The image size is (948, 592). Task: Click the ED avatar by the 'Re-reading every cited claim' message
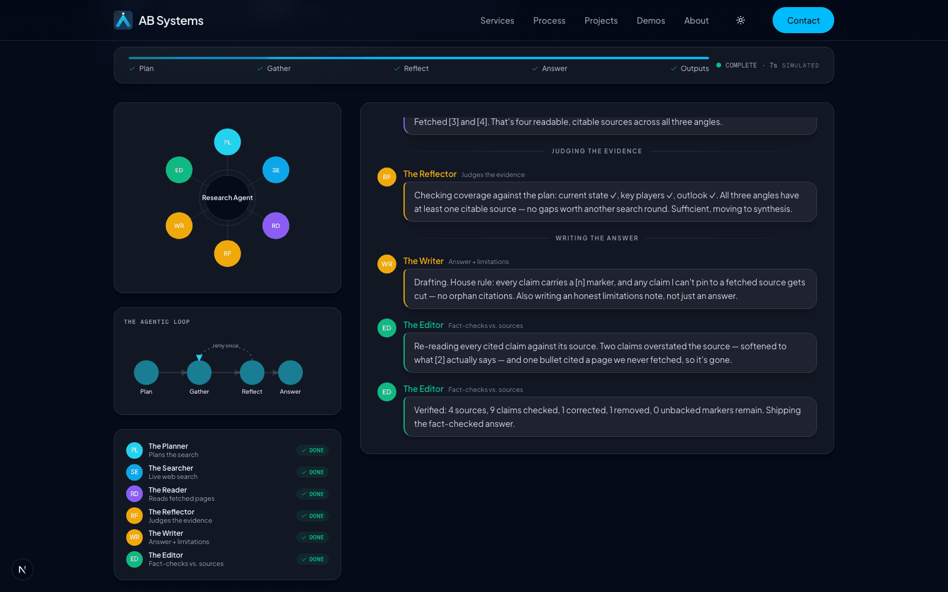tap(387, 328)
